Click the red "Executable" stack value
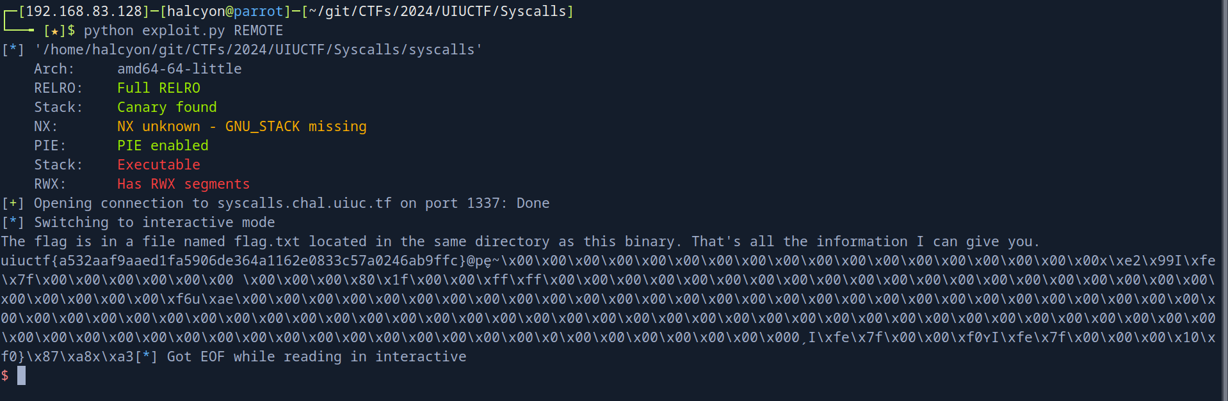This screenshot has width=1228, height=401. tap(159, 165)
